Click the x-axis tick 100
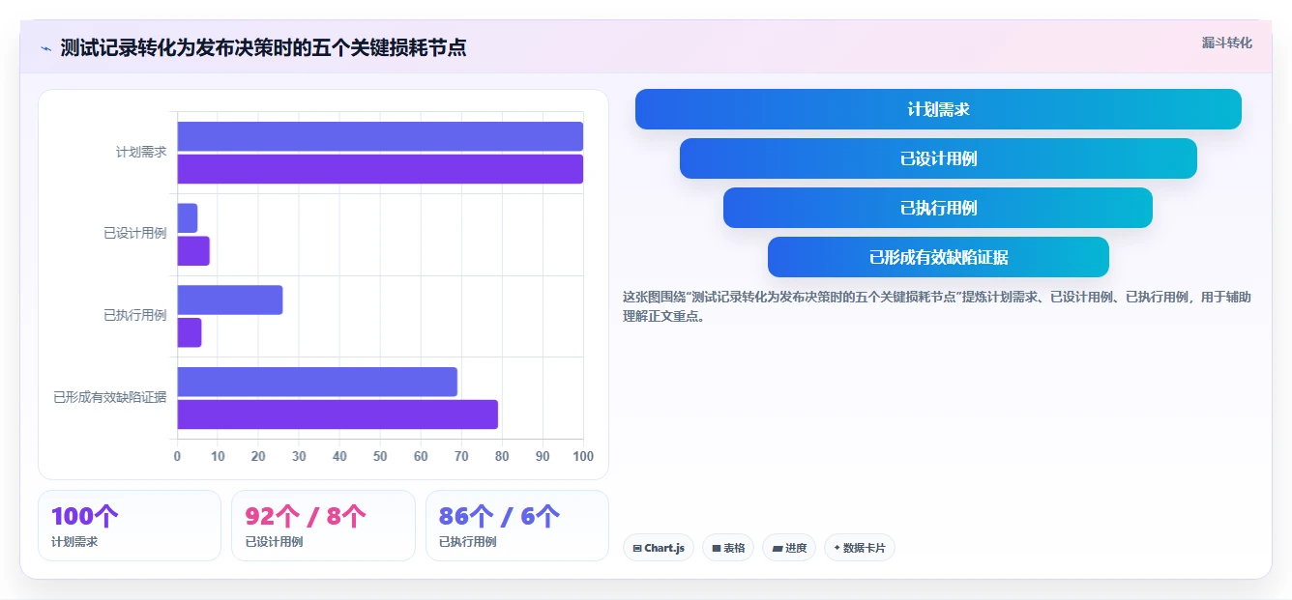This screenshot has width=1292, height=600. coord(582,456)
